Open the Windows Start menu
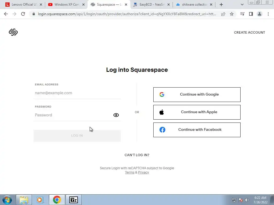Image resolution: width=274 pixels, height=205 pixels. click(7, 200)
